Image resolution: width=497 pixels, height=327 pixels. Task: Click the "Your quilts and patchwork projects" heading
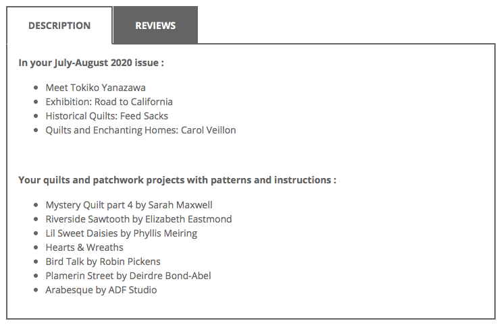pyautogui.click(x=177, y=180)
